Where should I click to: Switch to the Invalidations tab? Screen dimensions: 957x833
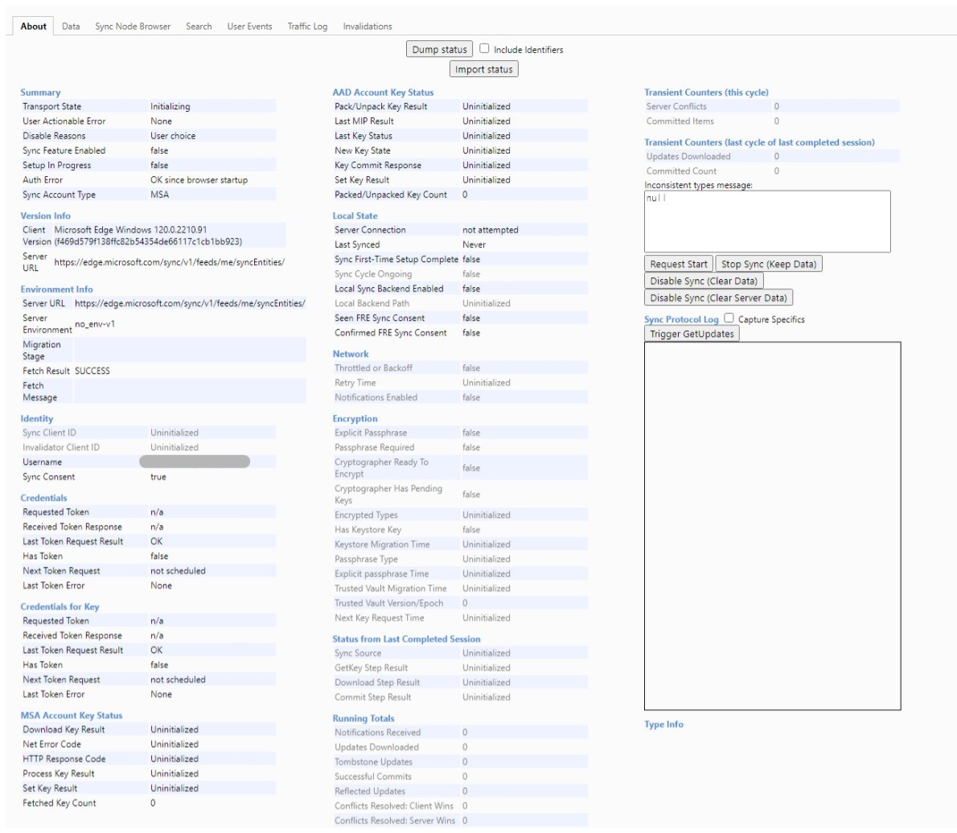[x=368, y=27]
